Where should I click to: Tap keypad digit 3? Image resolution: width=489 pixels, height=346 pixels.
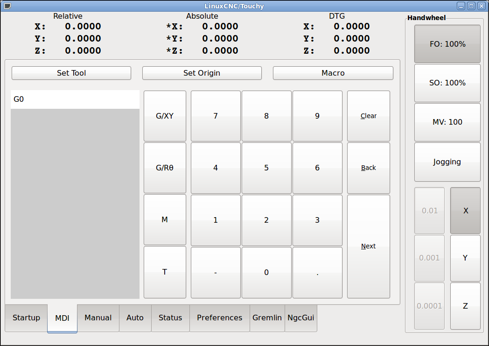(x=317, y=220)
